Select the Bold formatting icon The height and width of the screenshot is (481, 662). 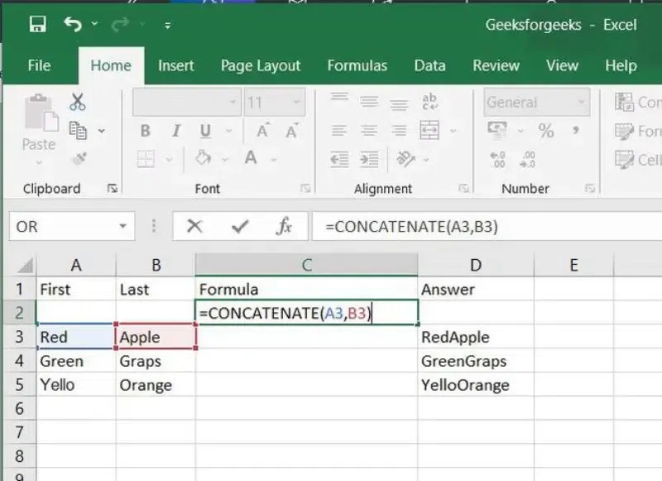tap(145, 130)
